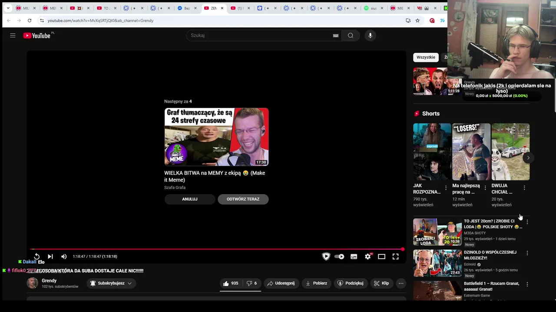This screenshot has height=312, width=556.
Task: Open the YouTube guide hamburger menu
Action: coord(13,36)
